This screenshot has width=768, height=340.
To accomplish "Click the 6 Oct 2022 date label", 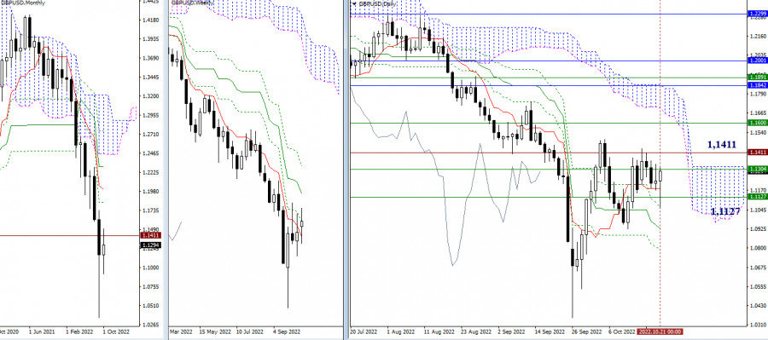I will point(622,331).
